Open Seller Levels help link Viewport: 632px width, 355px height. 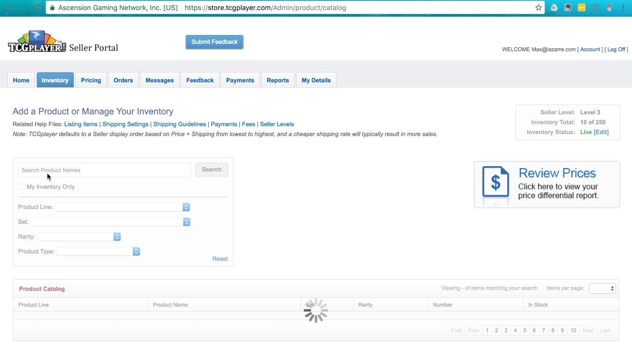click(277, 124)
